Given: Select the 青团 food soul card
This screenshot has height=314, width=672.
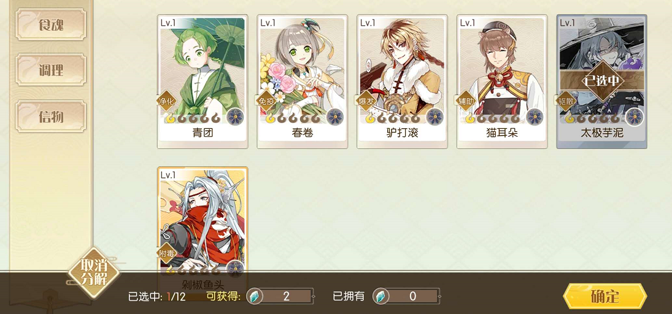Looking at the screenshot, I should (203, 82).
